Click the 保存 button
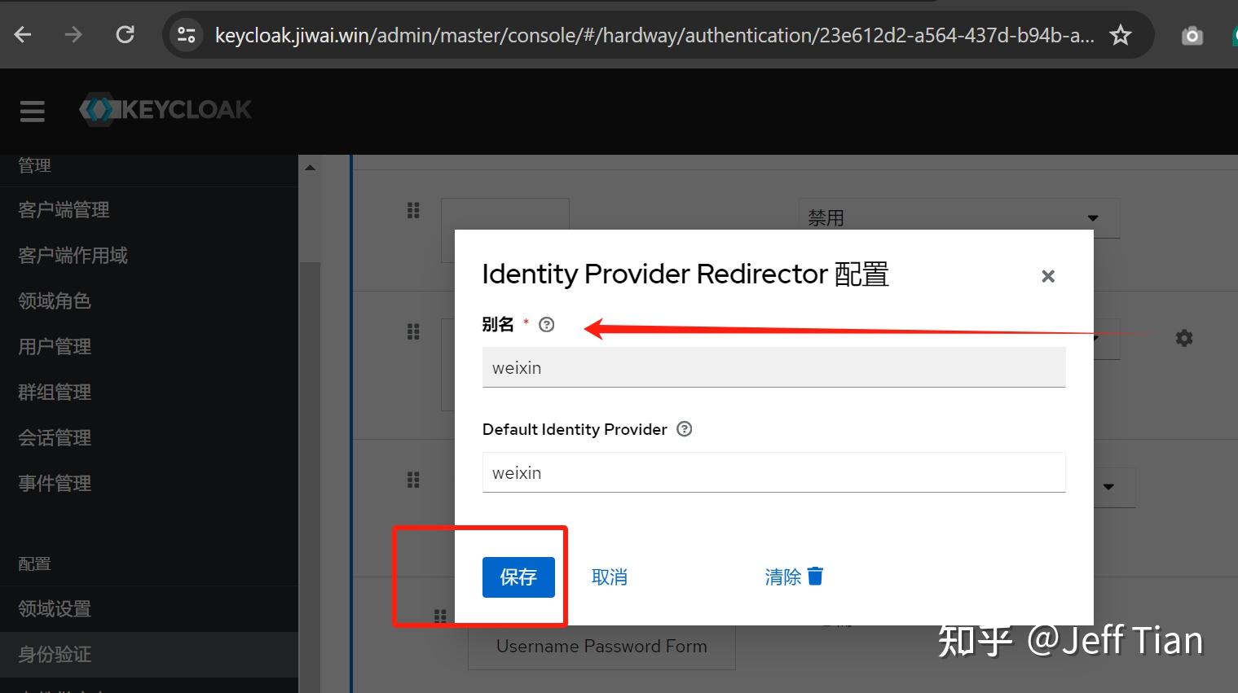The width and height of the screenshot is (1238, 693). (518, 577)
